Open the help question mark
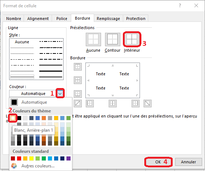The height and width of the screenshot is (171, 205). (180, 5)
